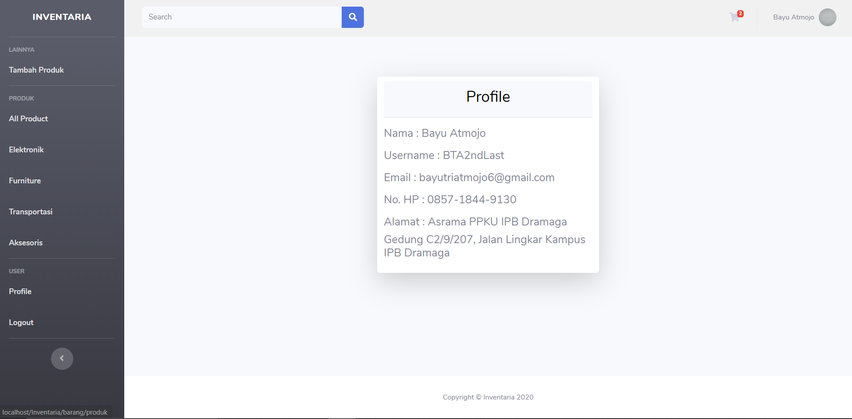Expand the USER sidebar section

16,271
